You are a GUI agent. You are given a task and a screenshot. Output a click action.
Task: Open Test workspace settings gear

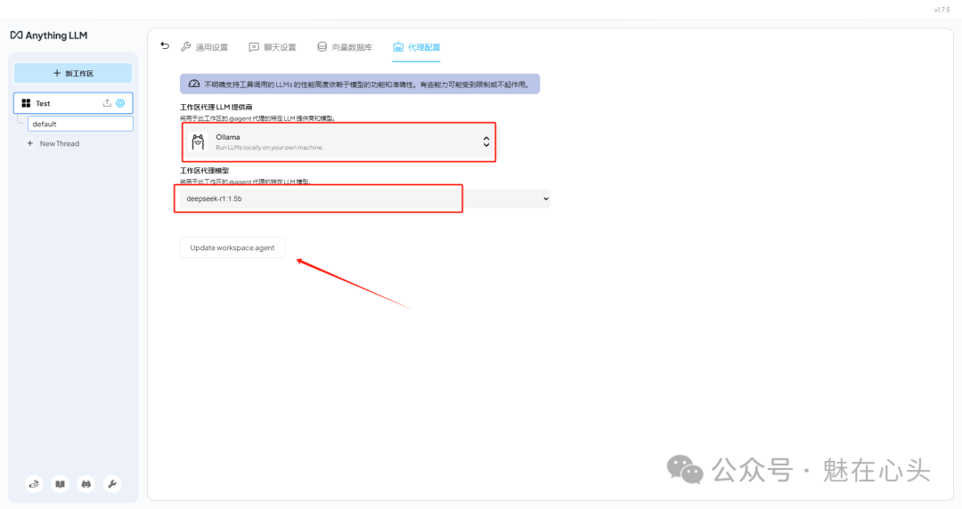click(120, 103)
